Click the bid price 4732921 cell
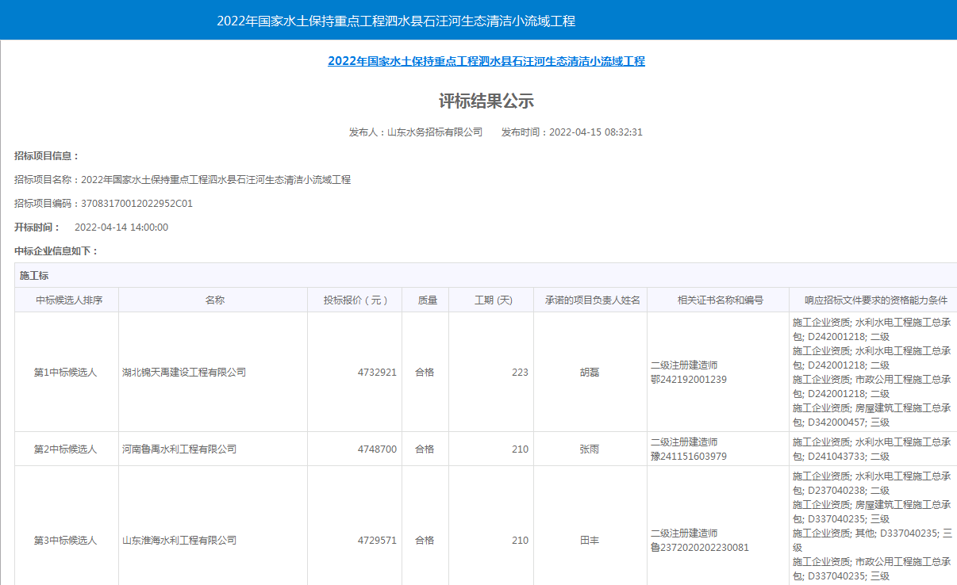Viewport: 957px width, 585px height. [x=377, y=373]
